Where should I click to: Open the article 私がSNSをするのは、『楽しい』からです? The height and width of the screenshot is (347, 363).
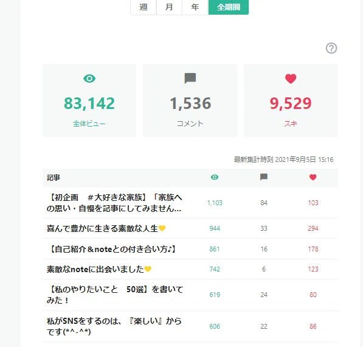pos(114,326)
